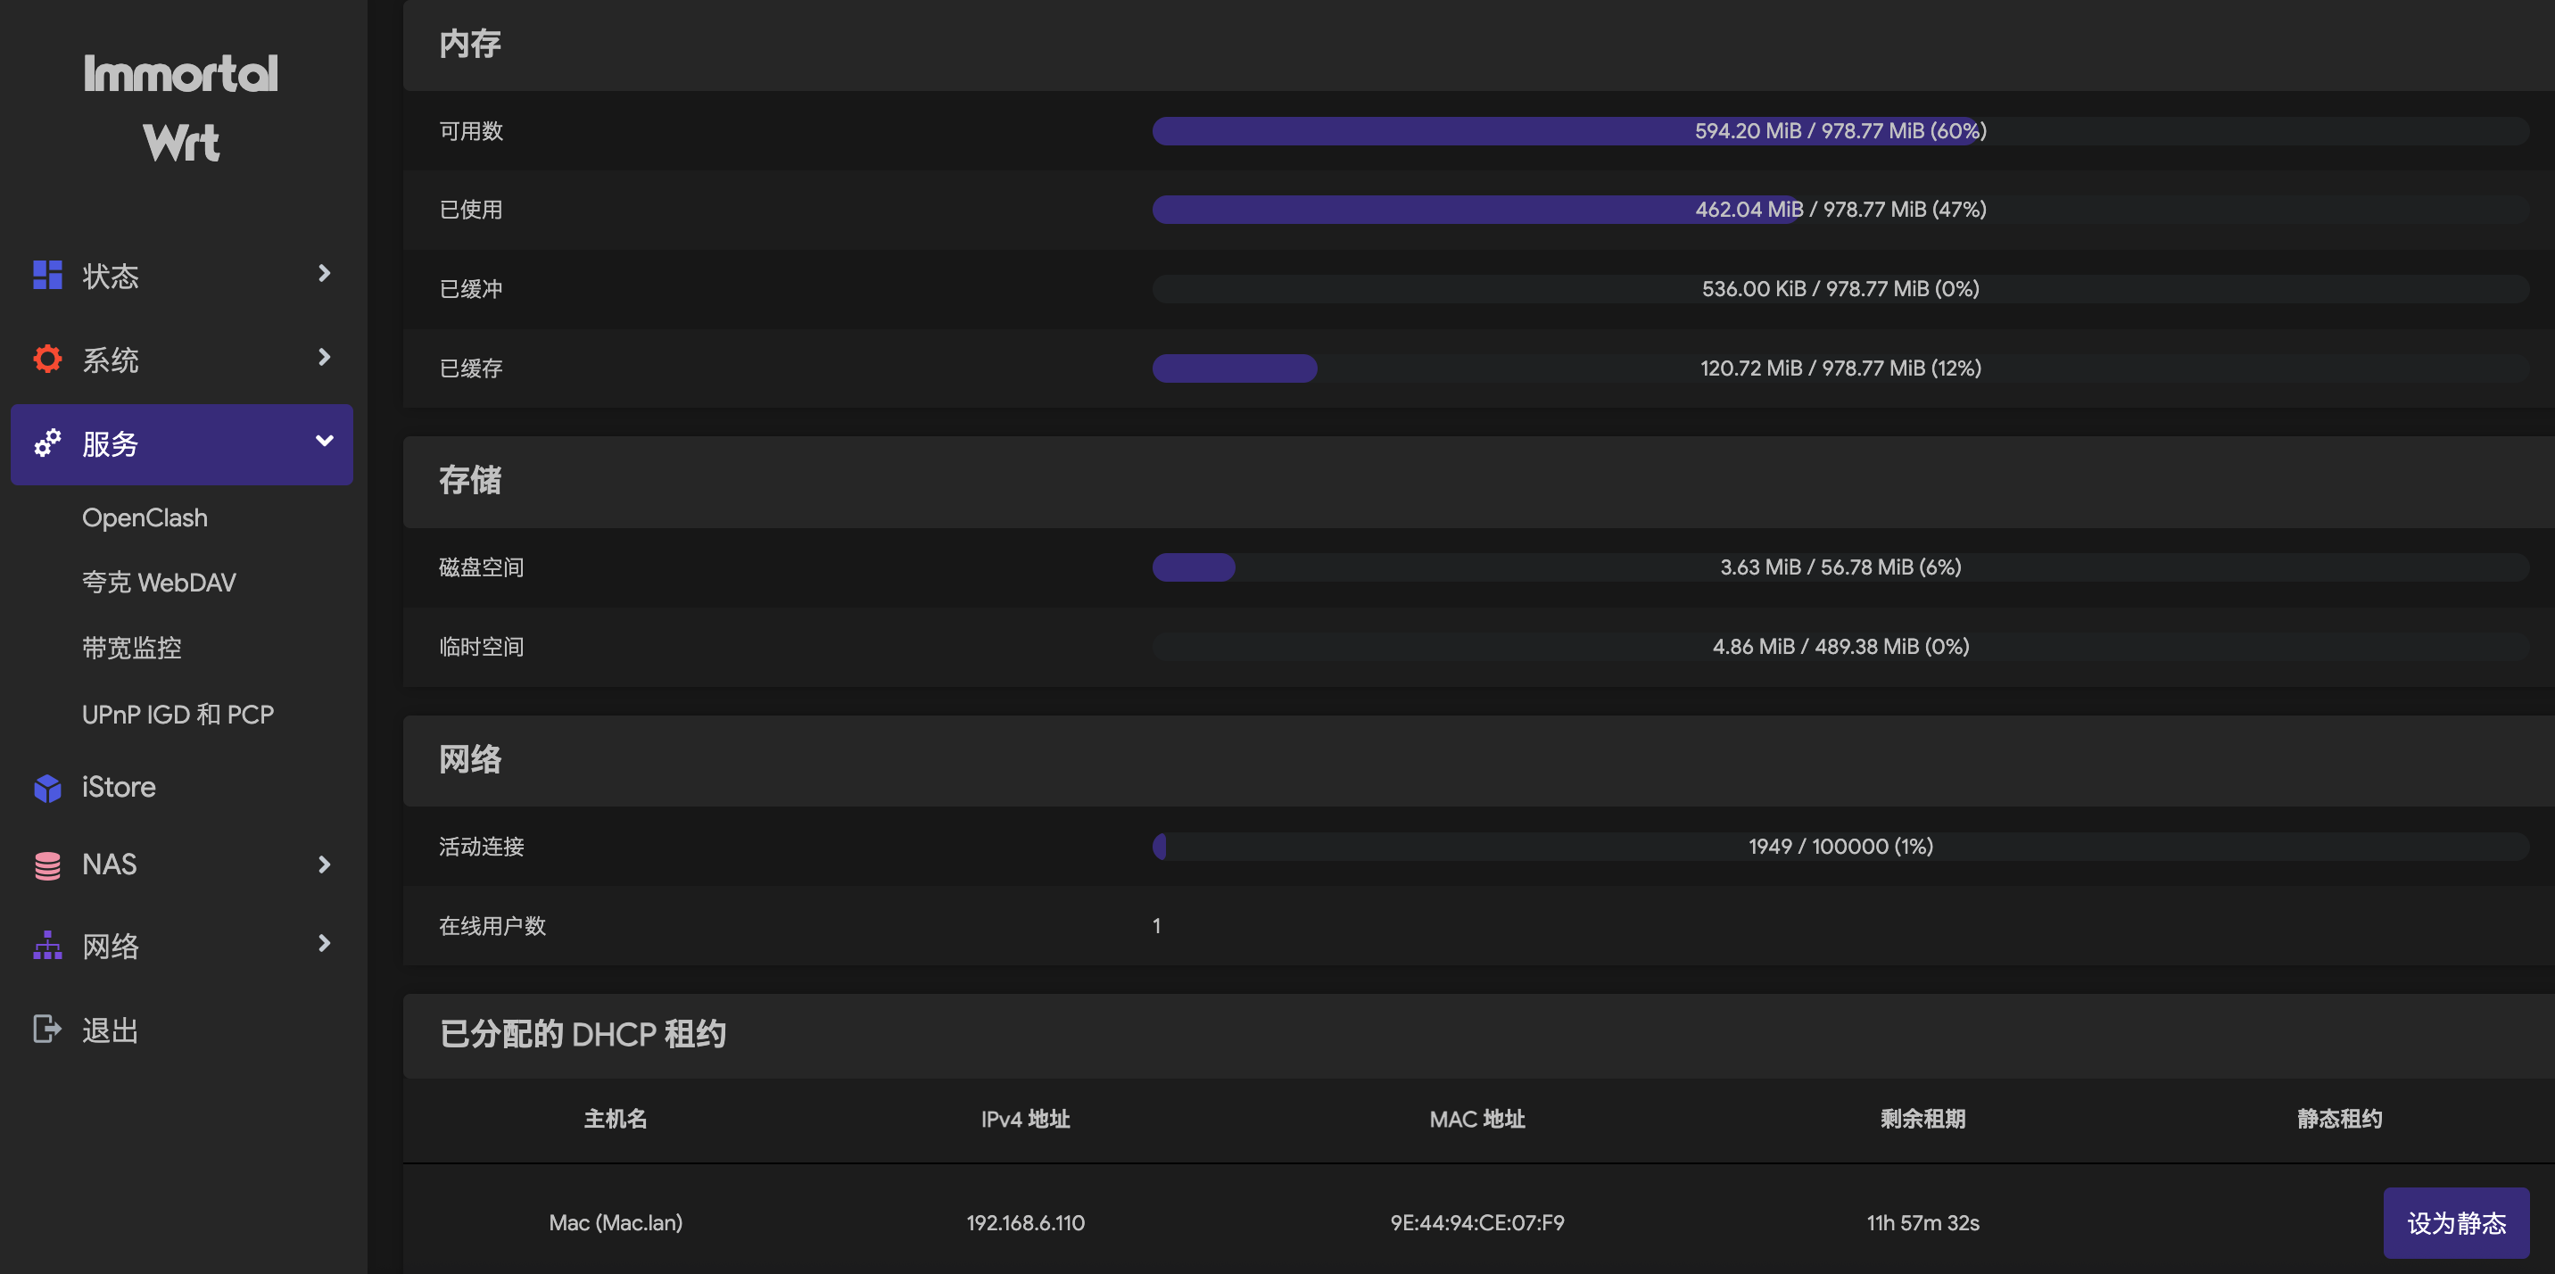Click the 设为静态 button
The width and height of the screenshot is (2555, 1274).
(2456, 1222)
